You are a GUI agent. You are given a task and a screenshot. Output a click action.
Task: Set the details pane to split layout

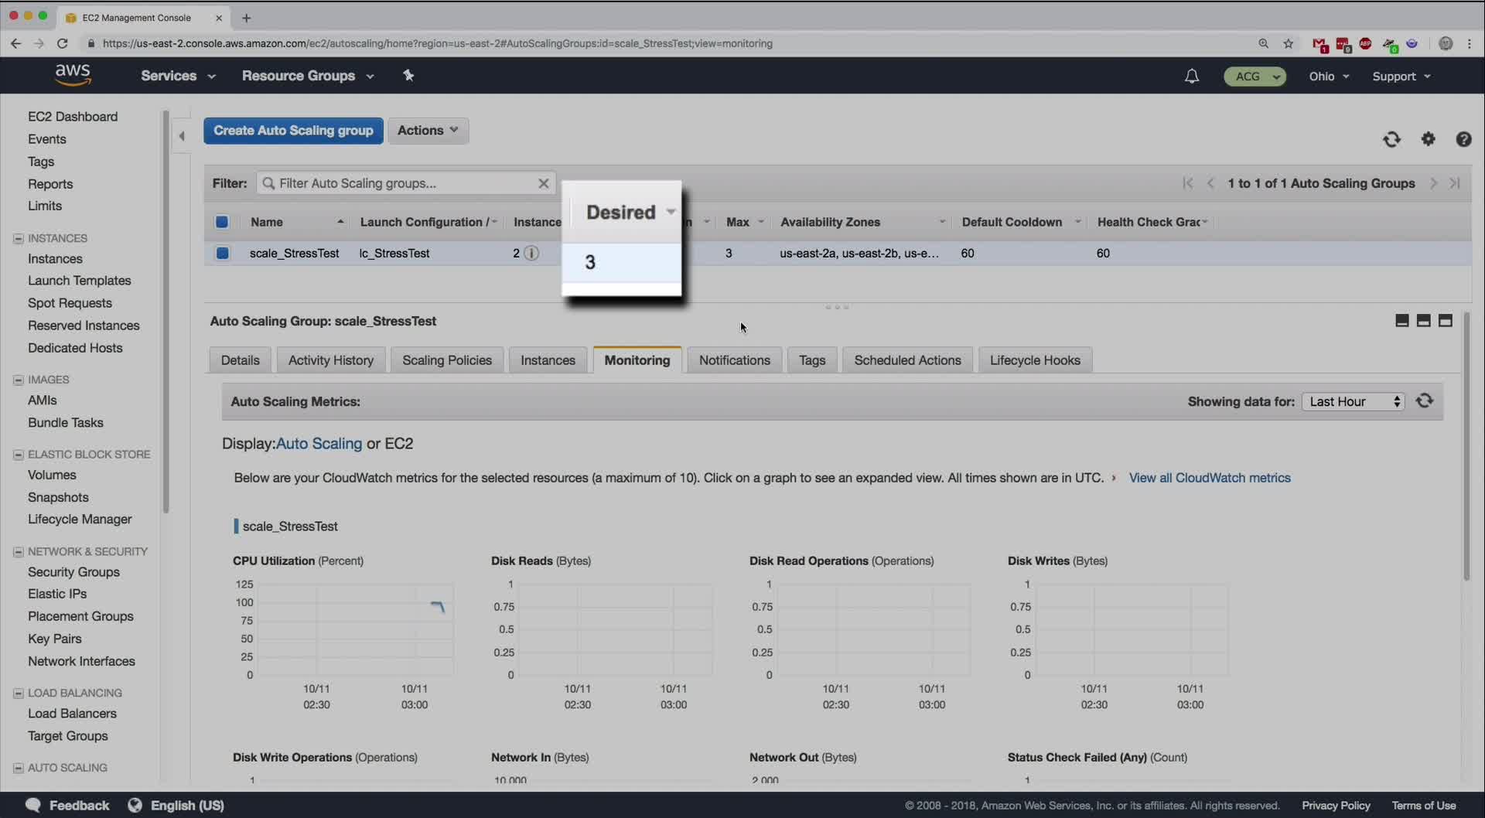pos(1423,321)
